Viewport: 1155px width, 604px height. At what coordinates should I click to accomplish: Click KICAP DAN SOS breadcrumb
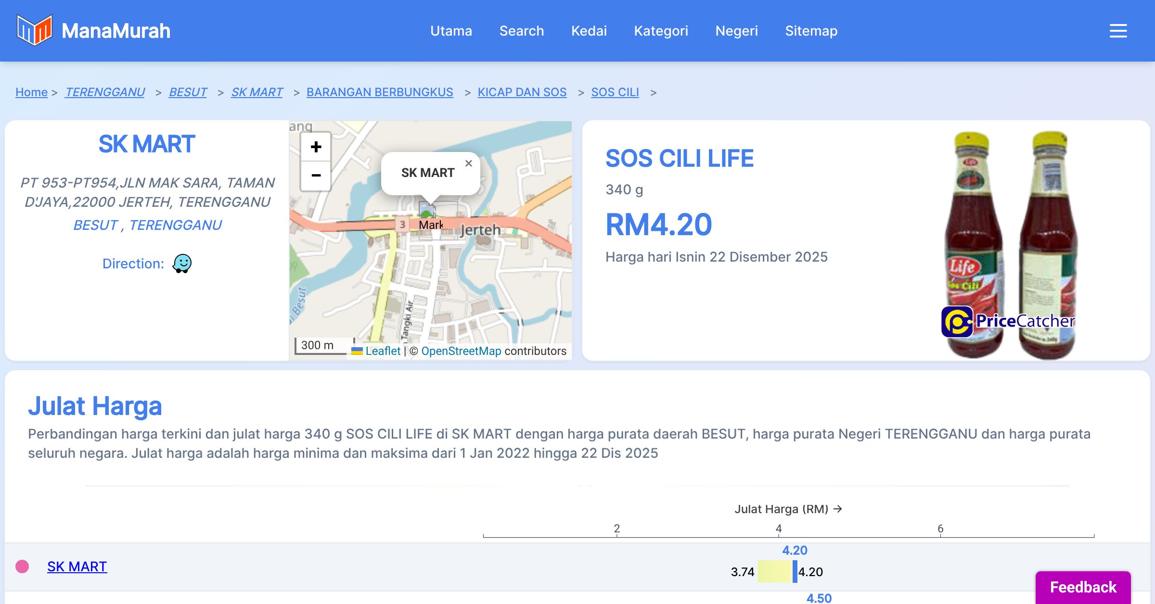(522, 92)
